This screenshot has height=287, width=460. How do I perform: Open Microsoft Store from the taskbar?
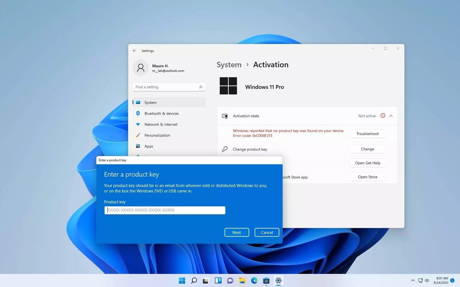click(x=266, y=281)
